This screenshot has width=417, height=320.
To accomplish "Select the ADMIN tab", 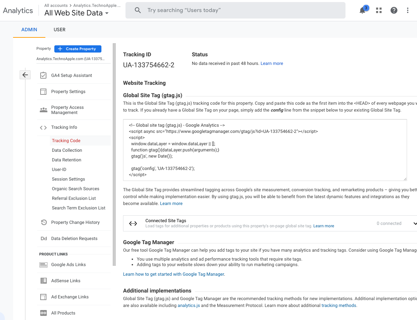I will (x=29, y=30).
